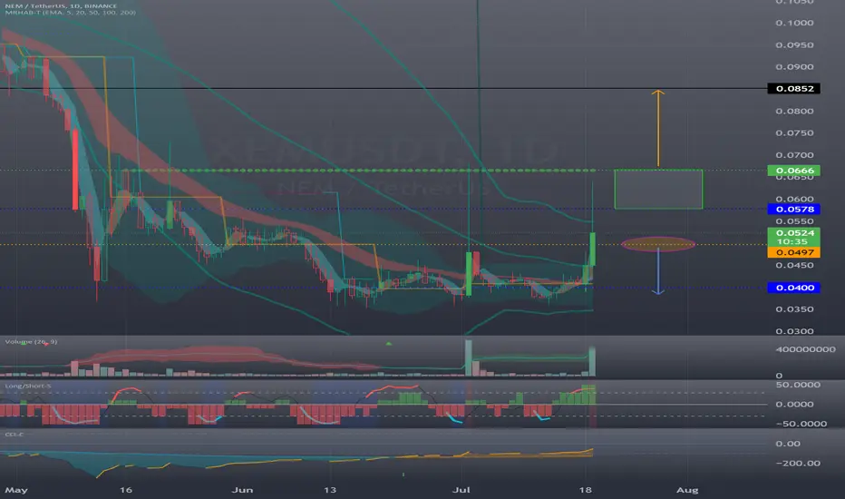Screen dimensions: 845x499
Task: Click the 0.1000 price axis tick
Action: [x=794, y=23]
